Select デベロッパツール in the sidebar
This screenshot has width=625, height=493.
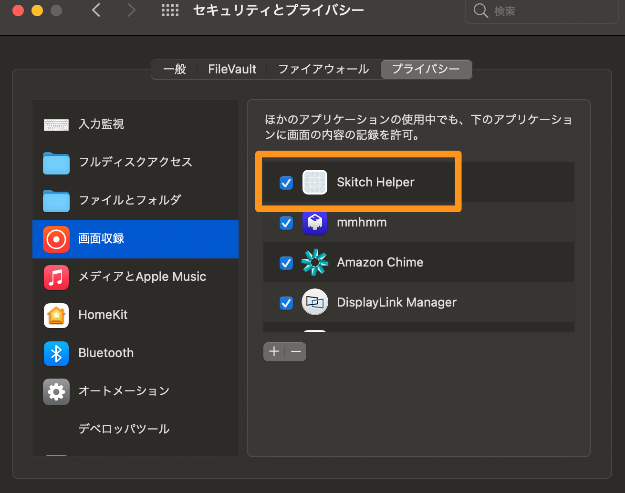(x=135, y=429)
